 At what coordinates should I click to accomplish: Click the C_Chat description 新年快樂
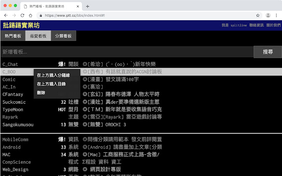tap(145, 64)
